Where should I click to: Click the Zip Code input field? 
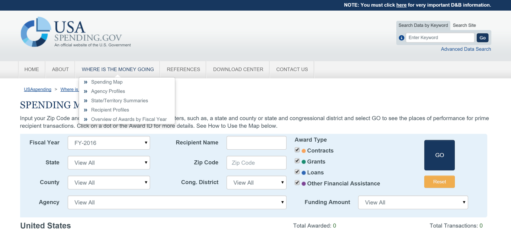tap(256, 163)
